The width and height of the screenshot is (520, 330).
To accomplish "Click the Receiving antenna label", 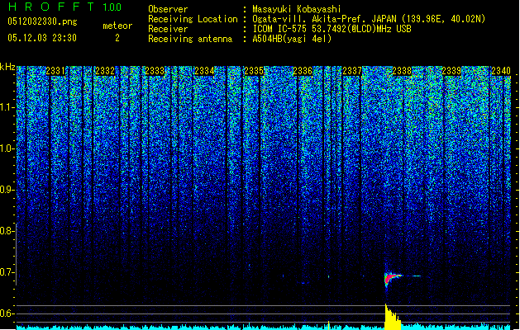I will coord(190,39).
